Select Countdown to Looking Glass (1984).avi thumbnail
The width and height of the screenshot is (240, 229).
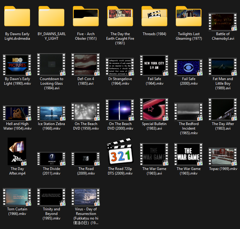click(x=51, y=65)
